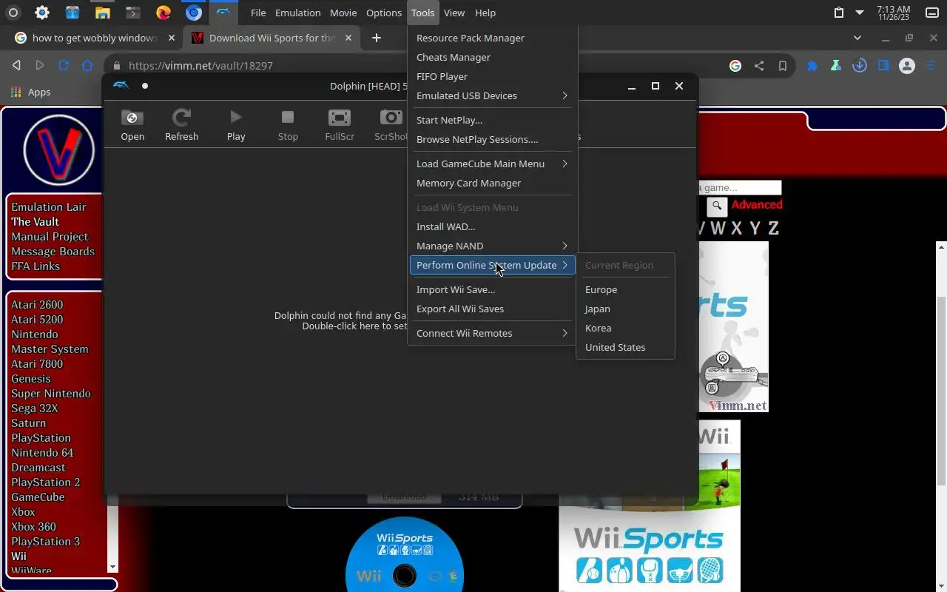This screenshot has width=947, height=592.
Task: Open the terminal taskbar icon
Action: pyautogui.click(x=132, y=13)
